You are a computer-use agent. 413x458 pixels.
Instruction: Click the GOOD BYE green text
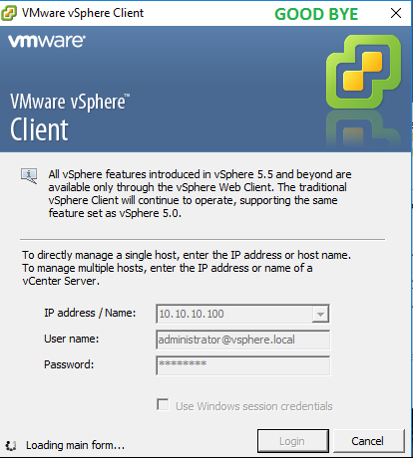coord(316,14)
